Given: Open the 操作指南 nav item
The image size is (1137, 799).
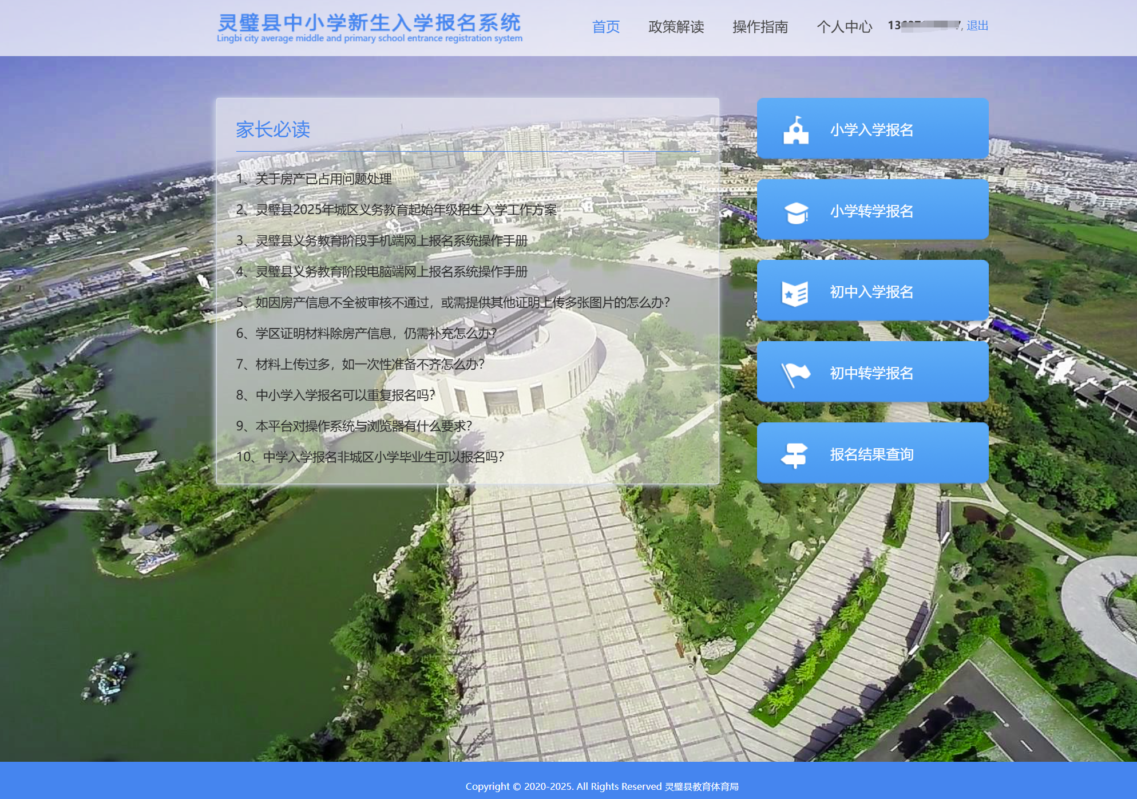Looking at the screenshot, I should point(760,26).
